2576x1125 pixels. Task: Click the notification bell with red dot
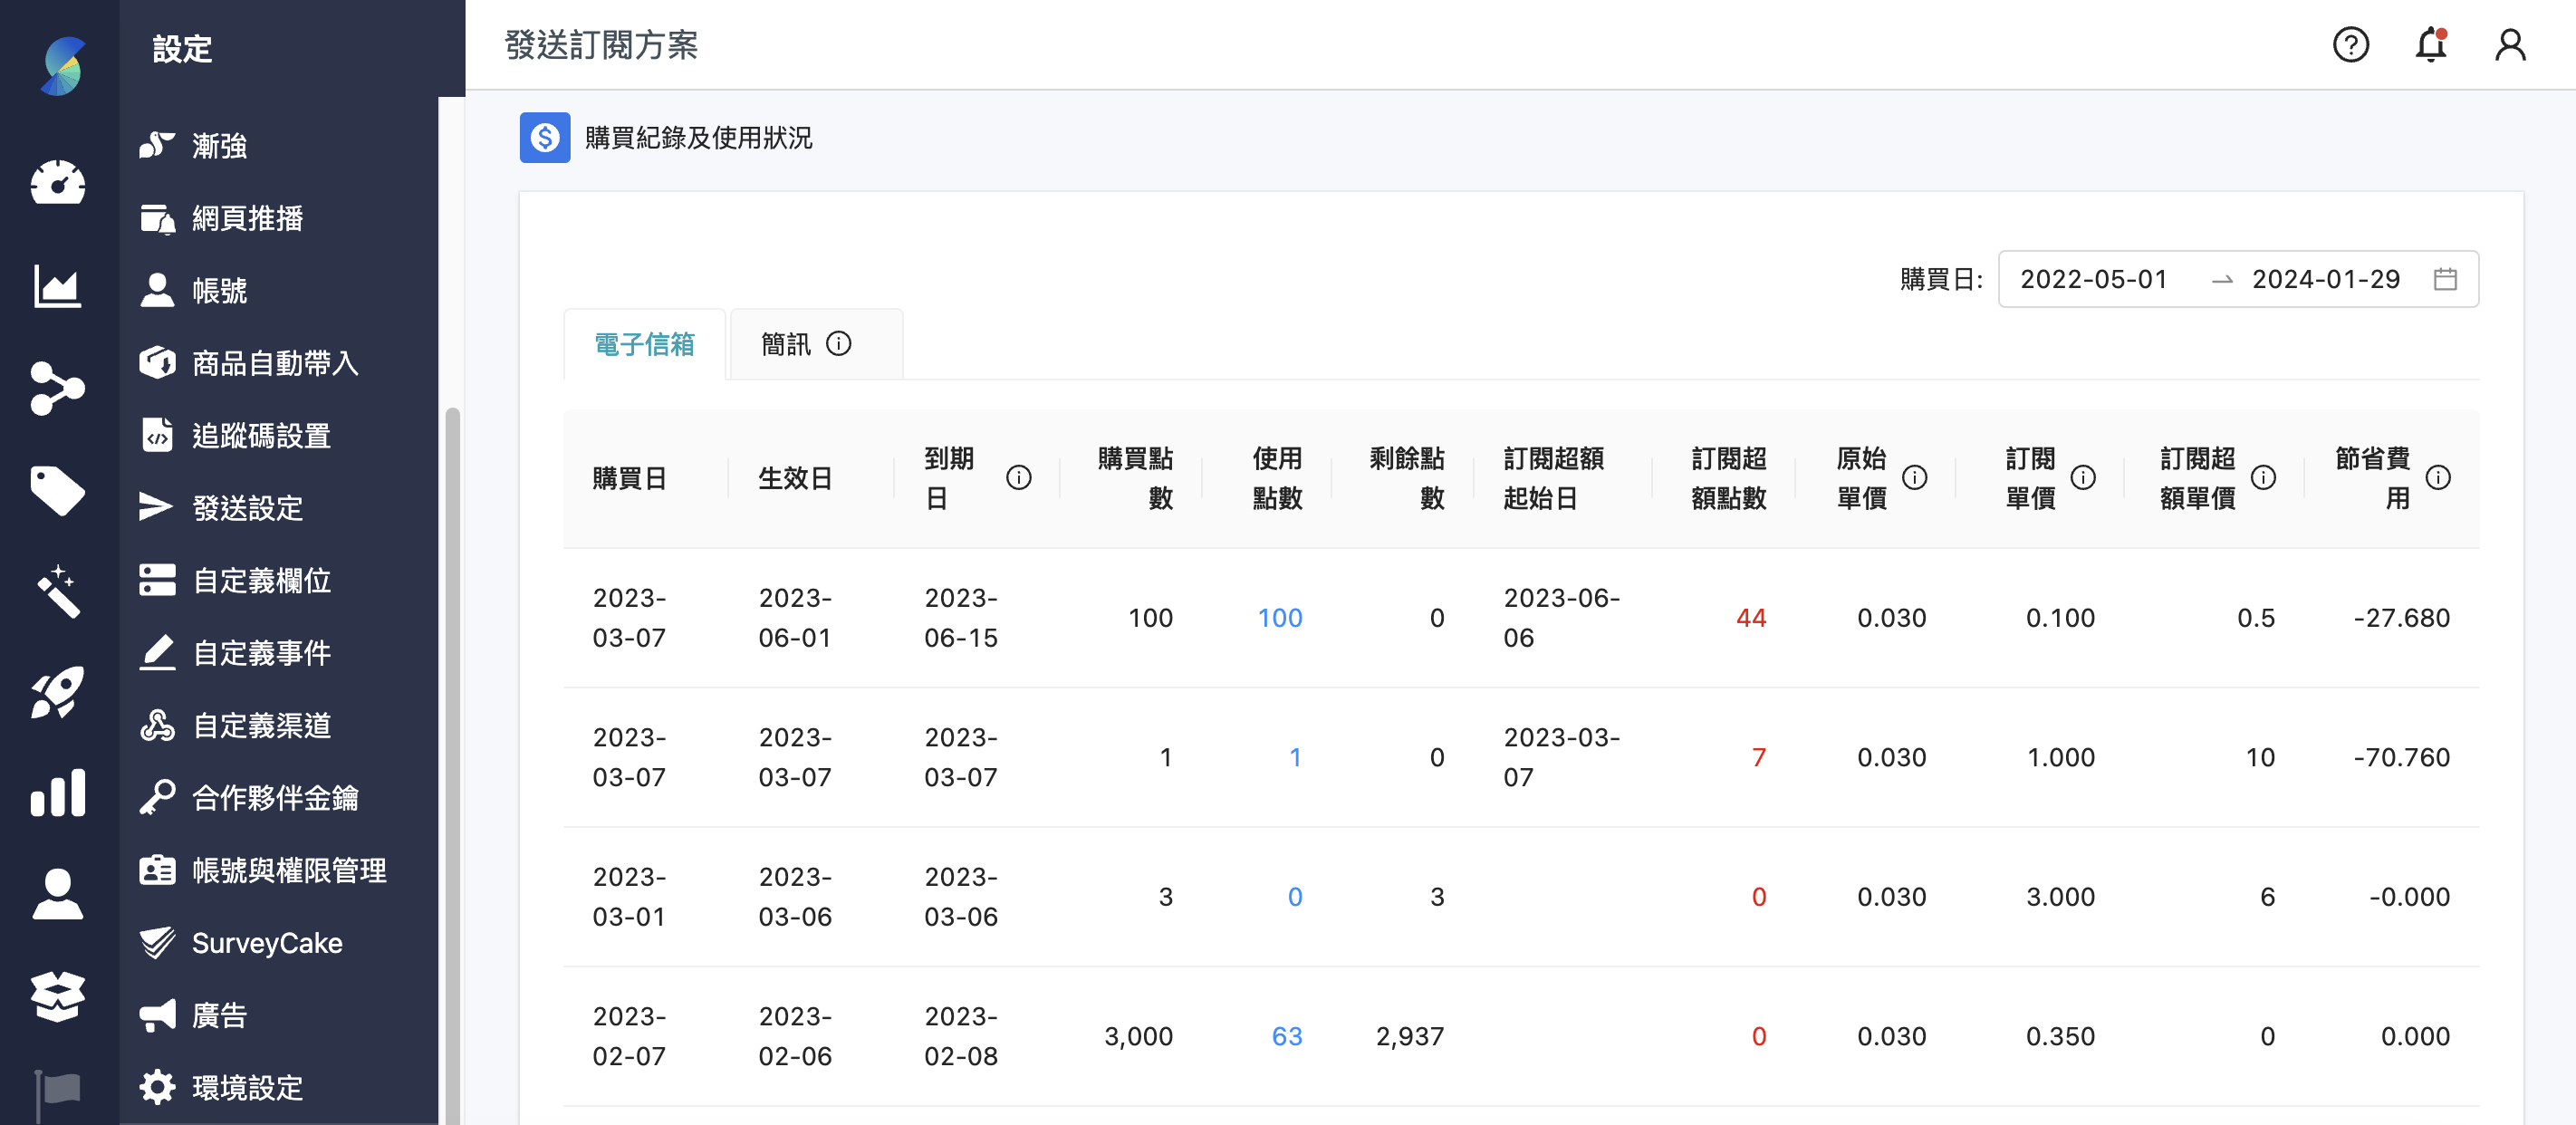tap(2430, 45)
